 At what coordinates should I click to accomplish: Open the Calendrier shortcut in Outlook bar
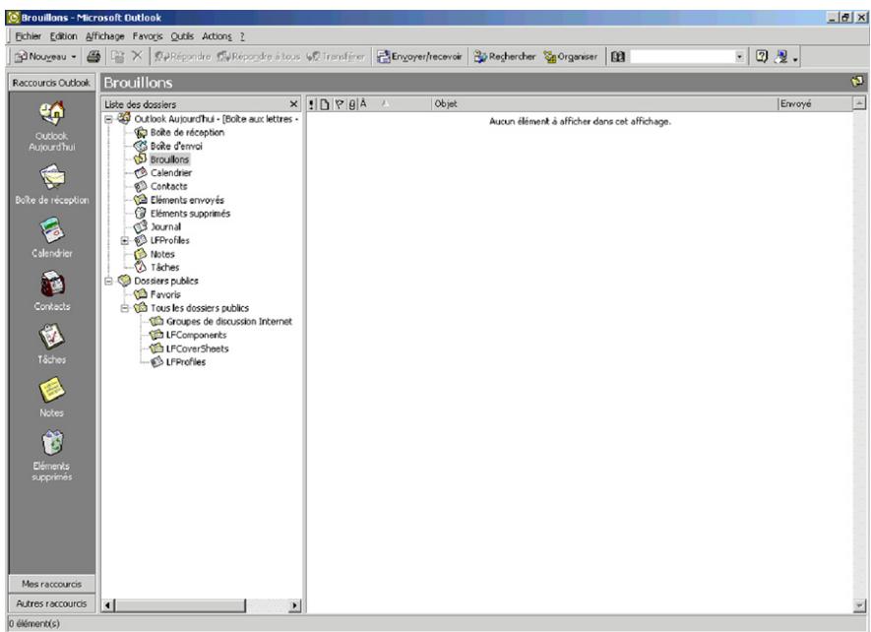pos(51,230)
